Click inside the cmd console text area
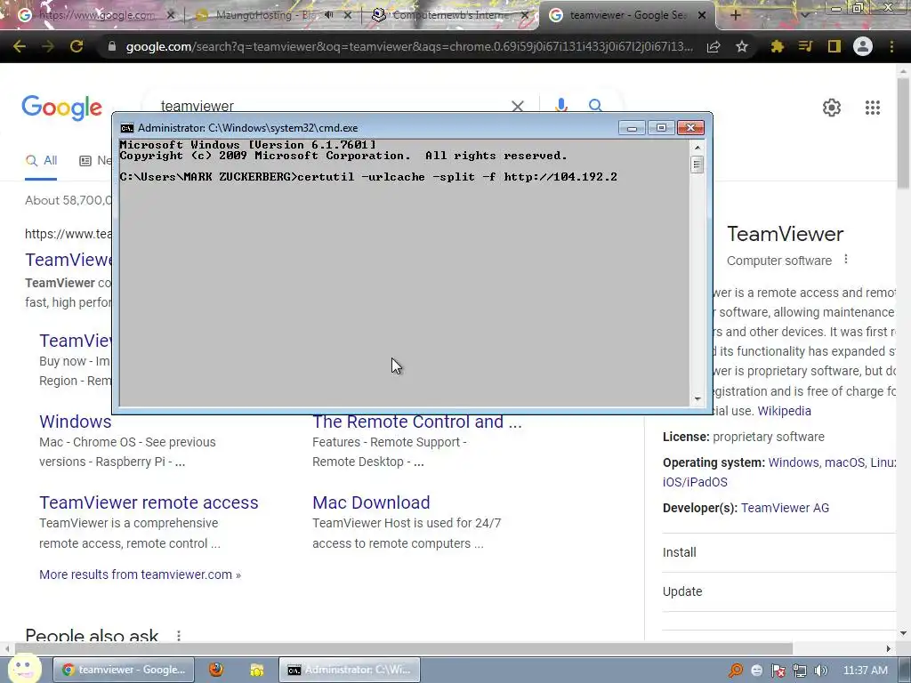This screenshot has height=683, width=911. click(x=404, y=272)
